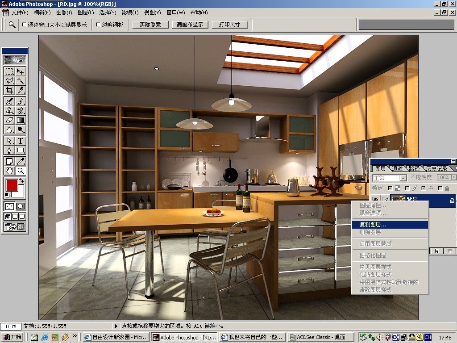Choose the Gradient tool
This screenshot has width=457, height=343.
(21, 120)
